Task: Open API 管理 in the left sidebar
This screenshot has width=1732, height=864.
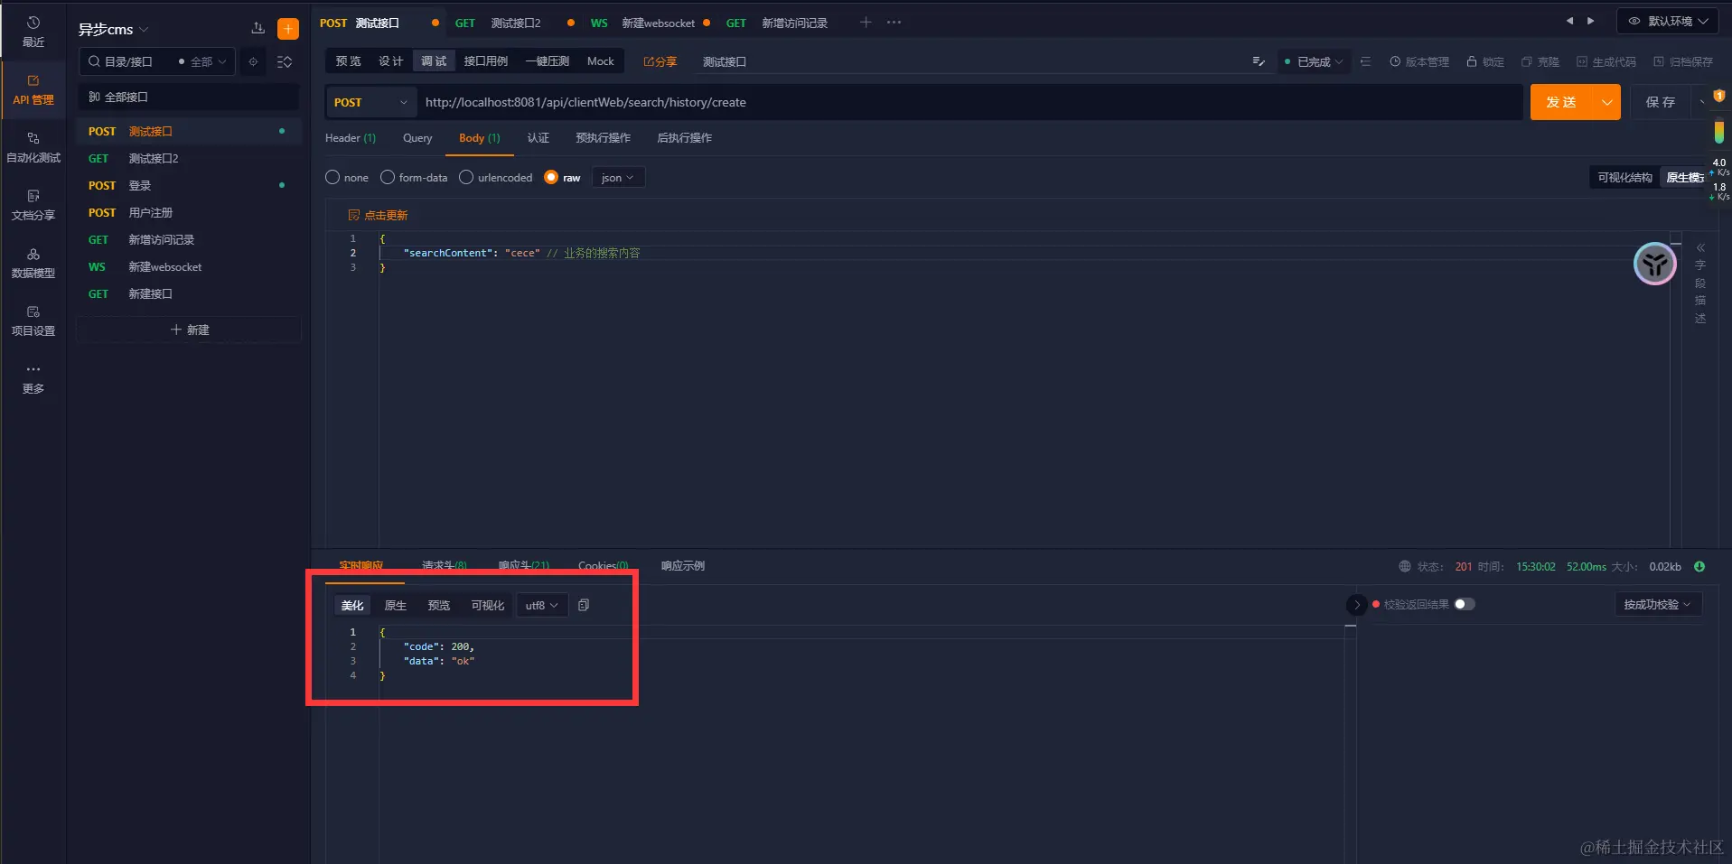Action: click(x=33, y=89)
